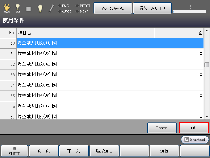This screenshot has height=158, width=210.
Task: Open the 各軸 W0 T0 coordinate selector
Action: click(152, 8)
